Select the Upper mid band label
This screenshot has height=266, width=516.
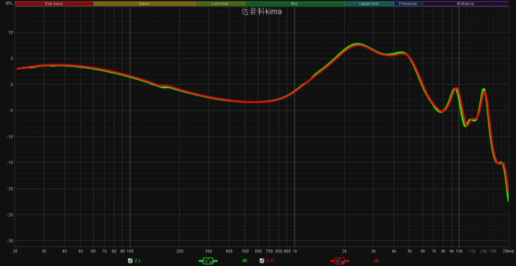(x=369, y=4)
